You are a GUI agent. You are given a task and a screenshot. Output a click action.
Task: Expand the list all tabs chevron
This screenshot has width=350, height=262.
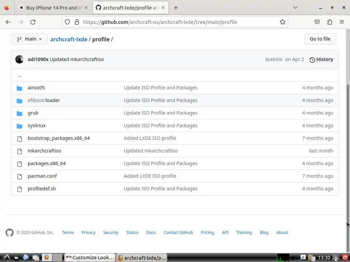pos(295,8)
